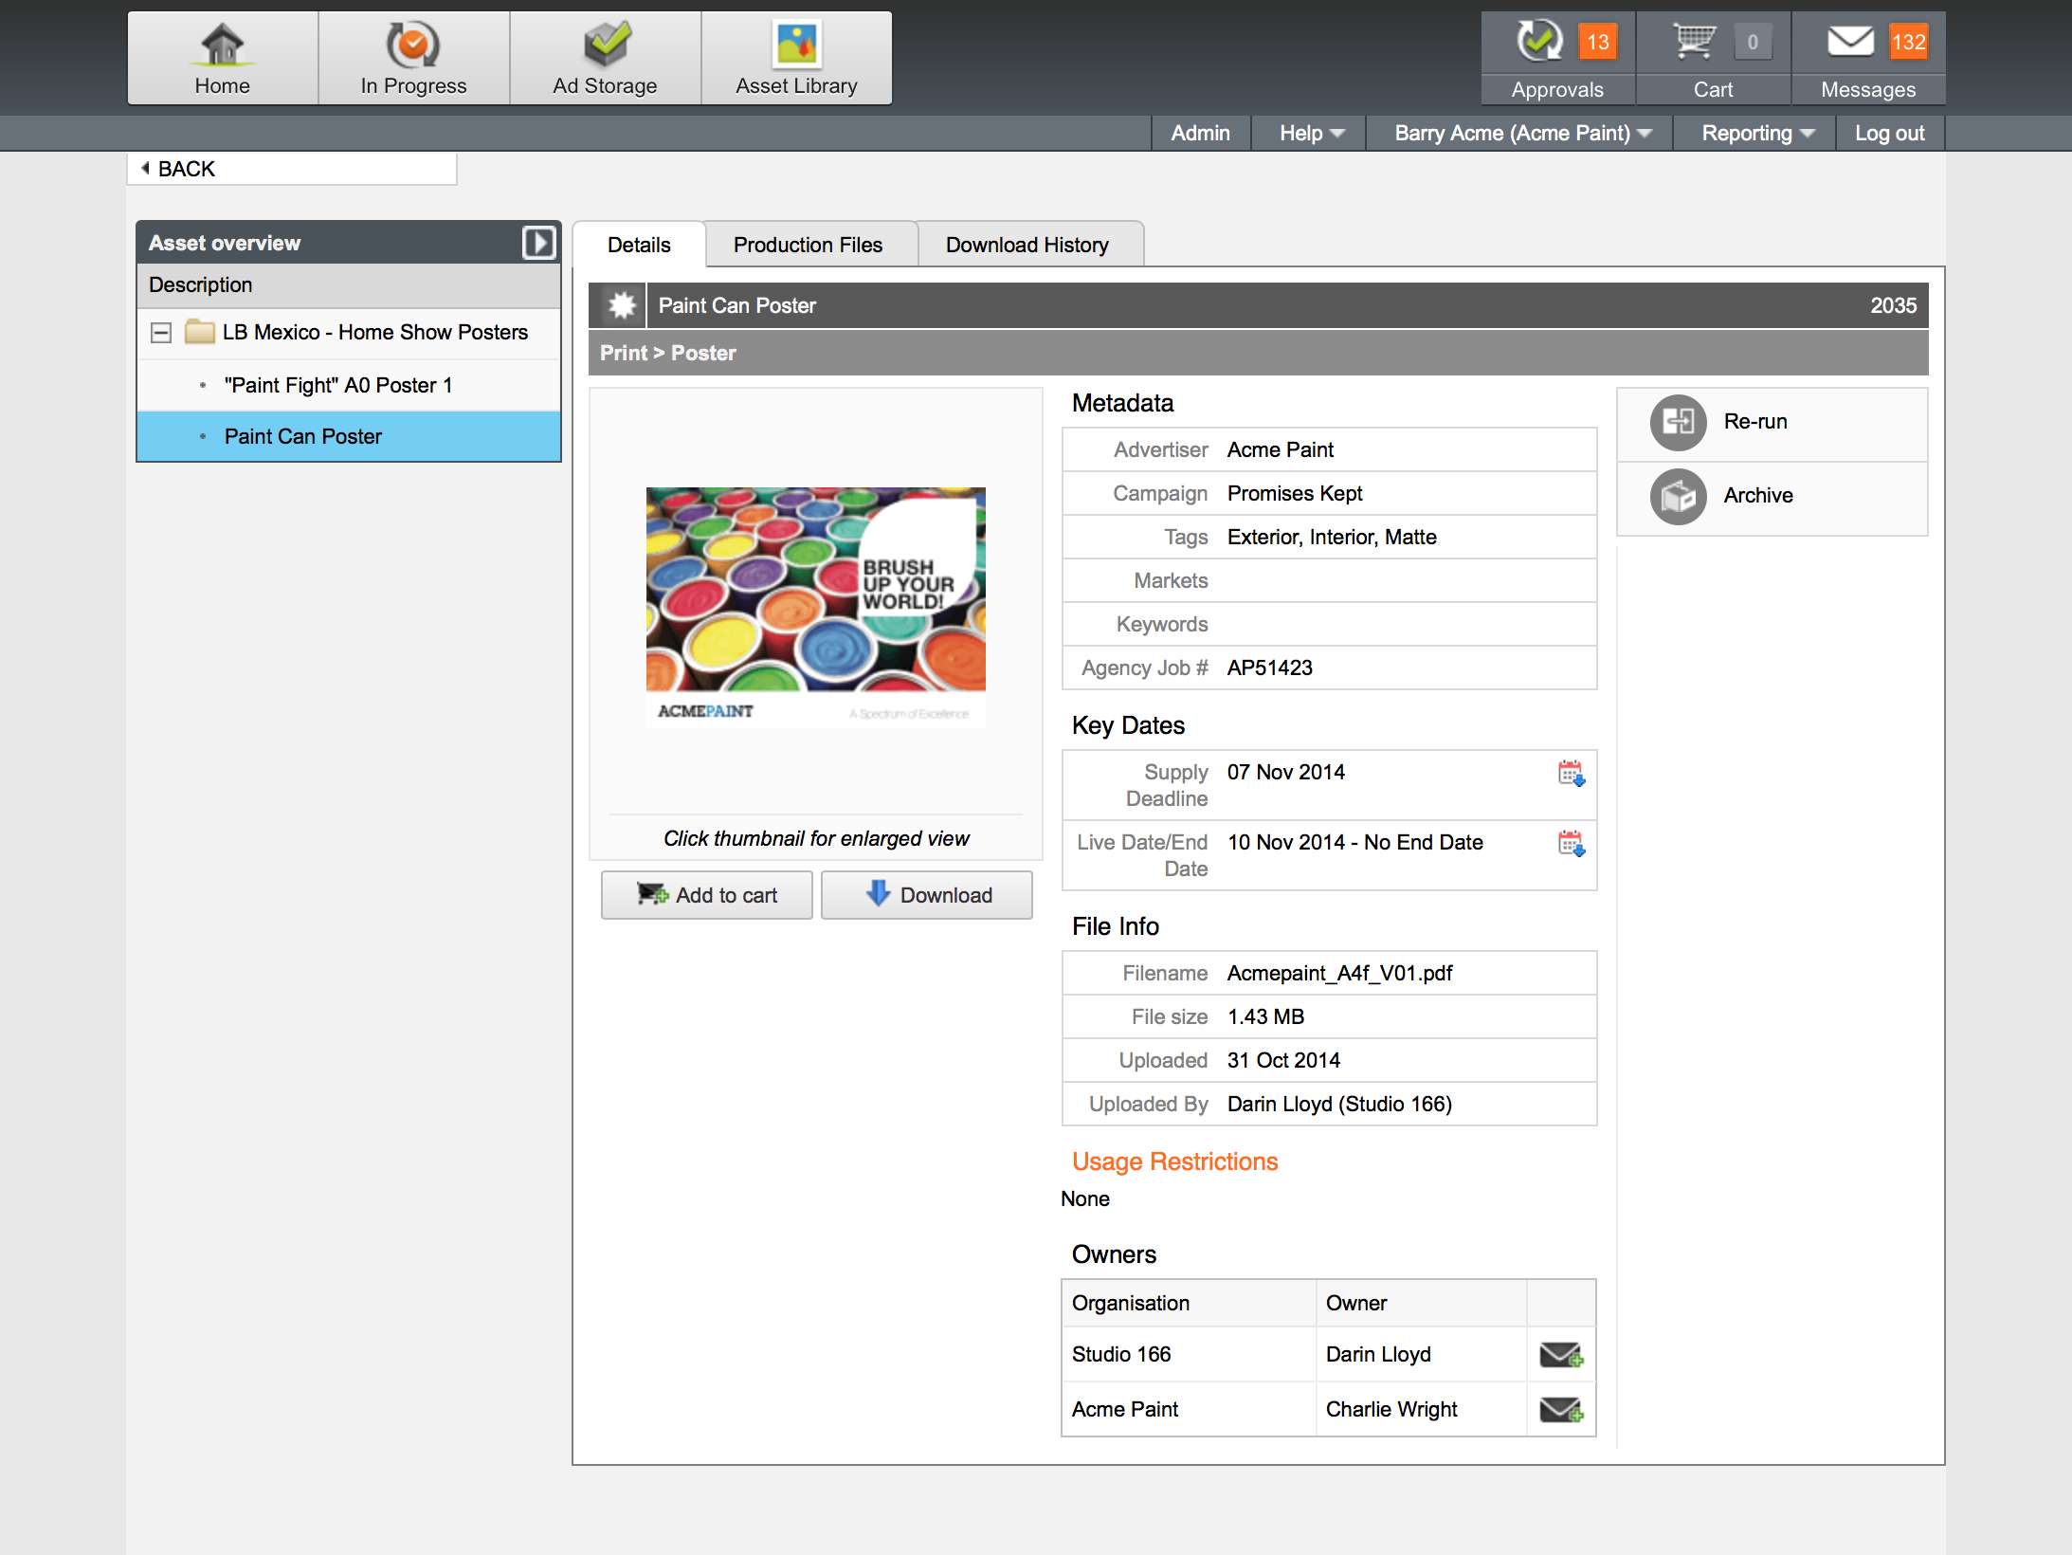Click the 132 unread messages badge
Screen dimensions: 2072x1555
tap(1908, 42)
